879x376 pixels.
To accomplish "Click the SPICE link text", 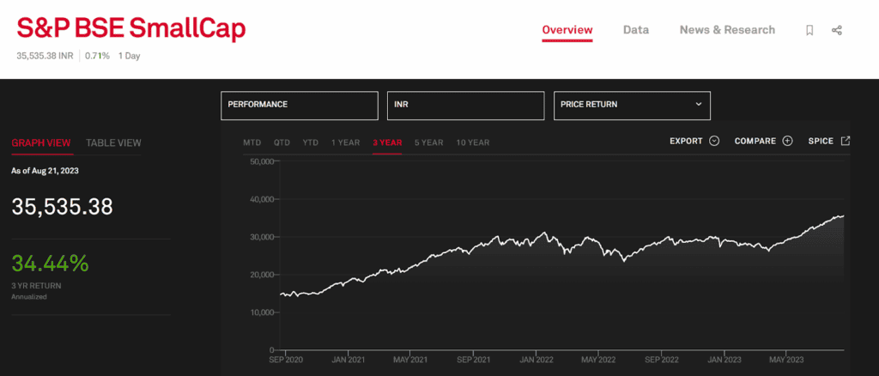I will click(x=821, y=141).
